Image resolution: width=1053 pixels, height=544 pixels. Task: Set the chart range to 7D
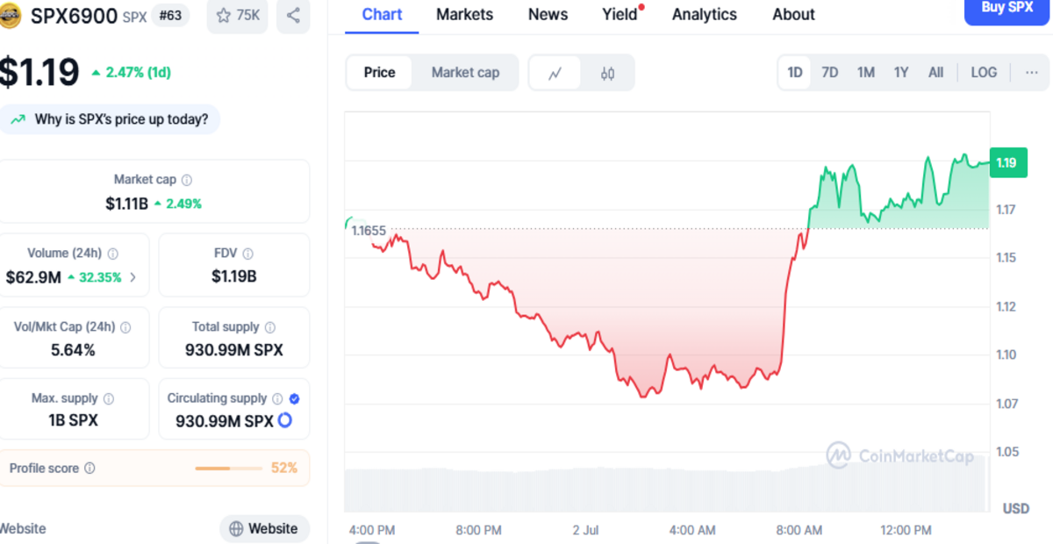point(830,73)
